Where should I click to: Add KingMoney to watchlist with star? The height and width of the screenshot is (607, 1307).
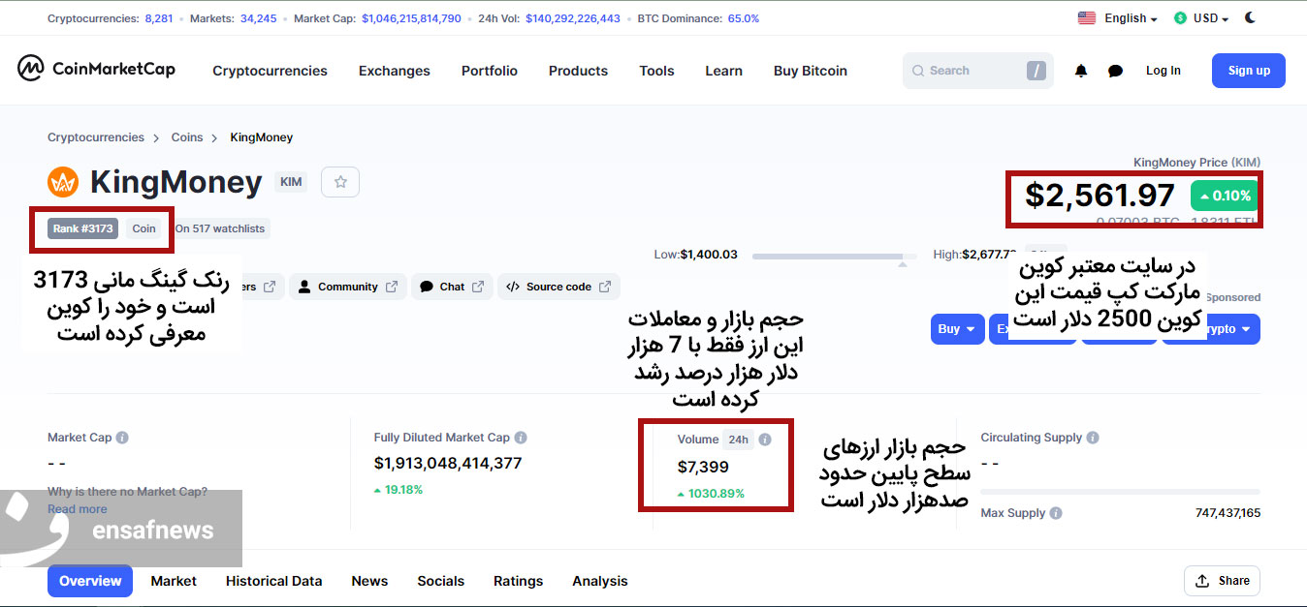pyautogui.click(x=340, y=181)
